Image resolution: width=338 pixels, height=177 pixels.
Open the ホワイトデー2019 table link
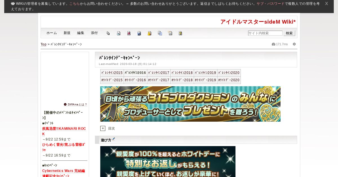(x=206, y=80)
